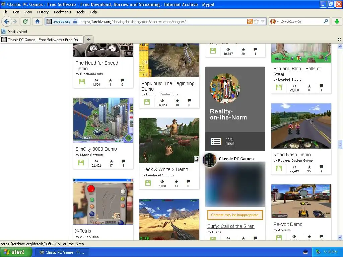
Task: Reload the current page
Action: [25, 21]
